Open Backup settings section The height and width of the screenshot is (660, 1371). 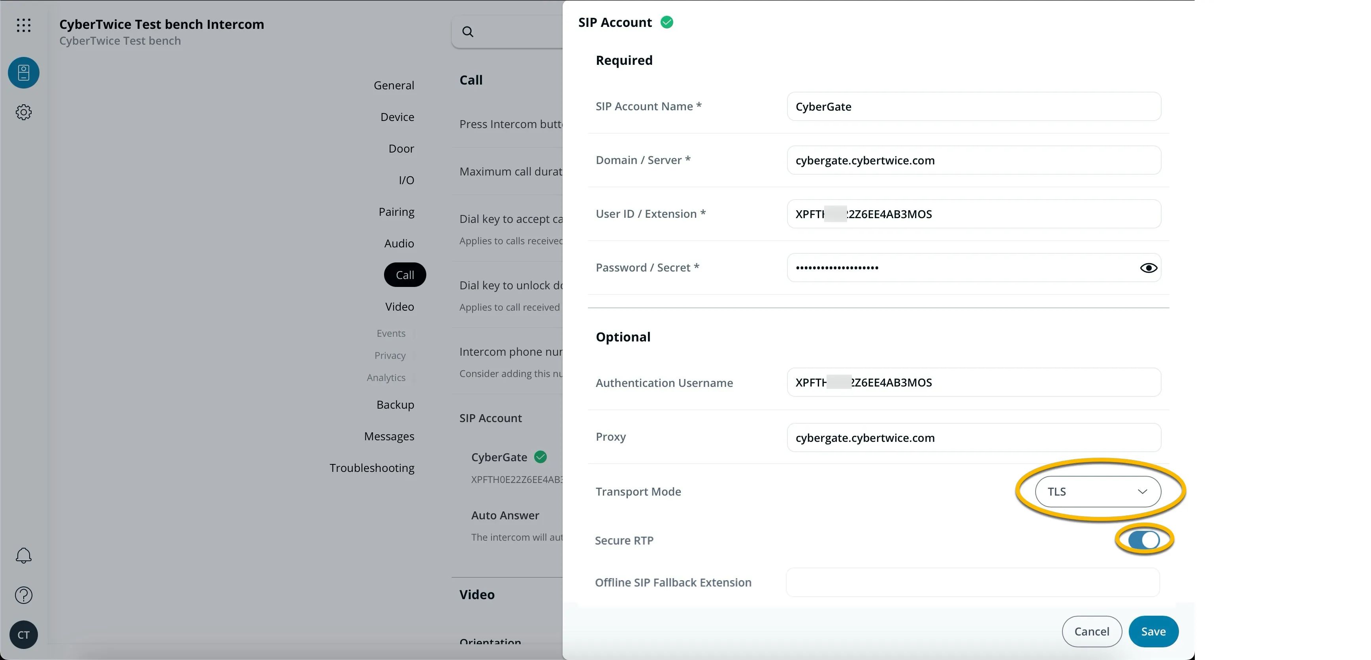click(395, 405)
